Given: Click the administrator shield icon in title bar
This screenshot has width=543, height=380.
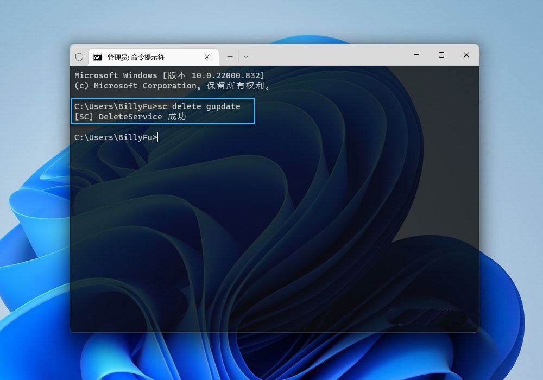Looking at the screenshot, I should (79, 57).
